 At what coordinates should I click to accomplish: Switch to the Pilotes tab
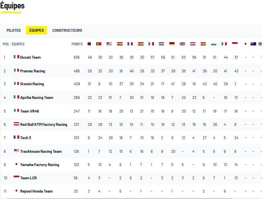pyautogui.click(x=14, y=31)
